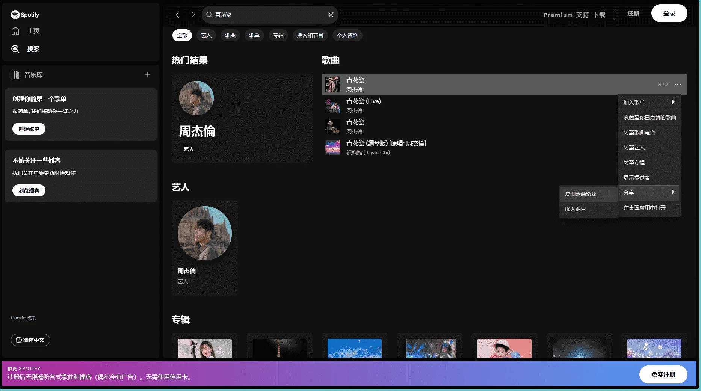Navigate back with the left arrow
Viewport: 701px width, 391px height.
(177, 15)
